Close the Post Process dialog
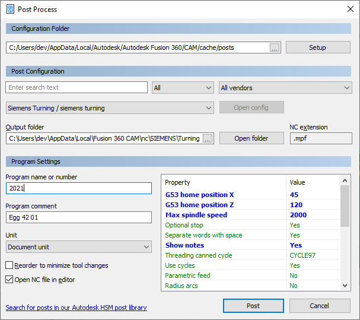 pyautogui.click(x=349, y=9)
